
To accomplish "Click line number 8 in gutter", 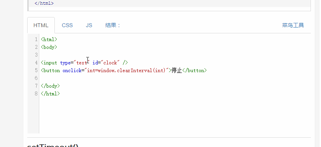I will click(x=36, y=94).
